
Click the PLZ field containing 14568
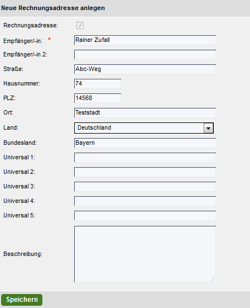(x=98, y=98)
